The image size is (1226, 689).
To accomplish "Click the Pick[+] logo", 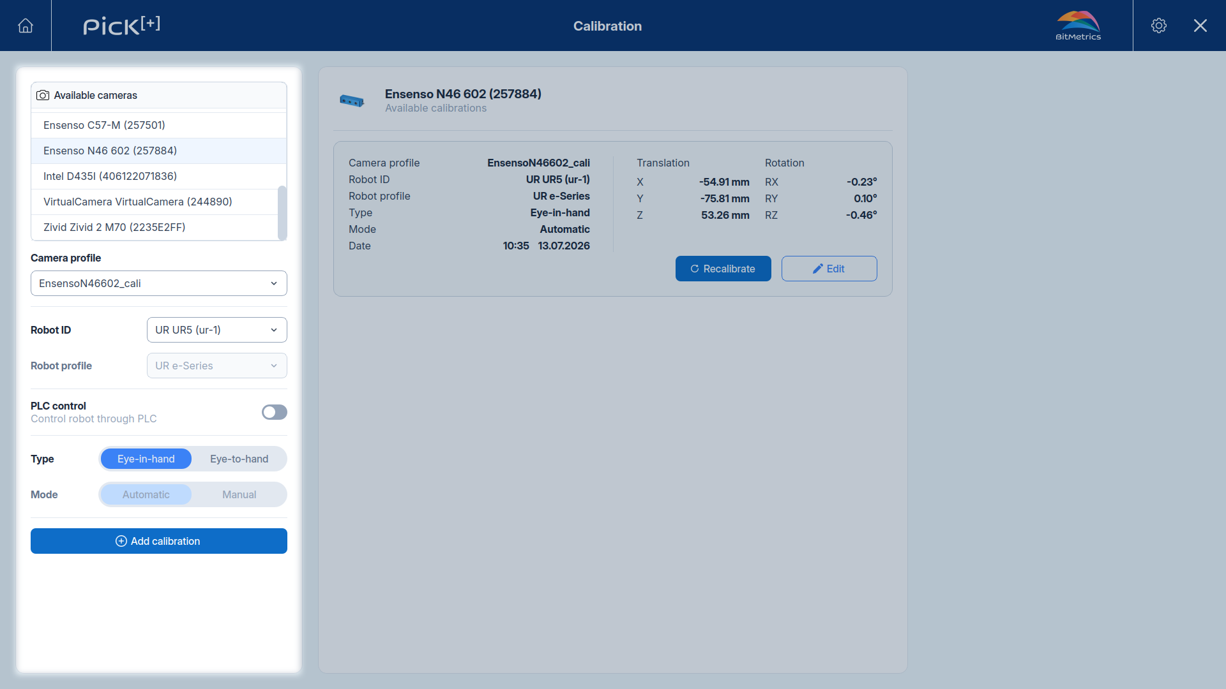I will click(121, 26).
